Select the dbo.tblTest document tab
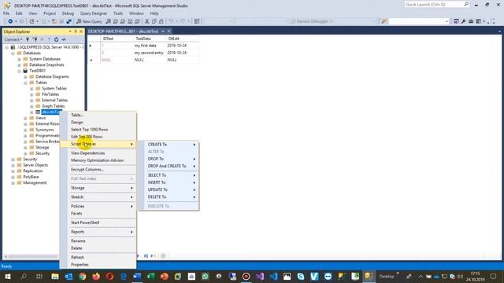This screenshot has height=283, width=504. [x=124, y=31]
